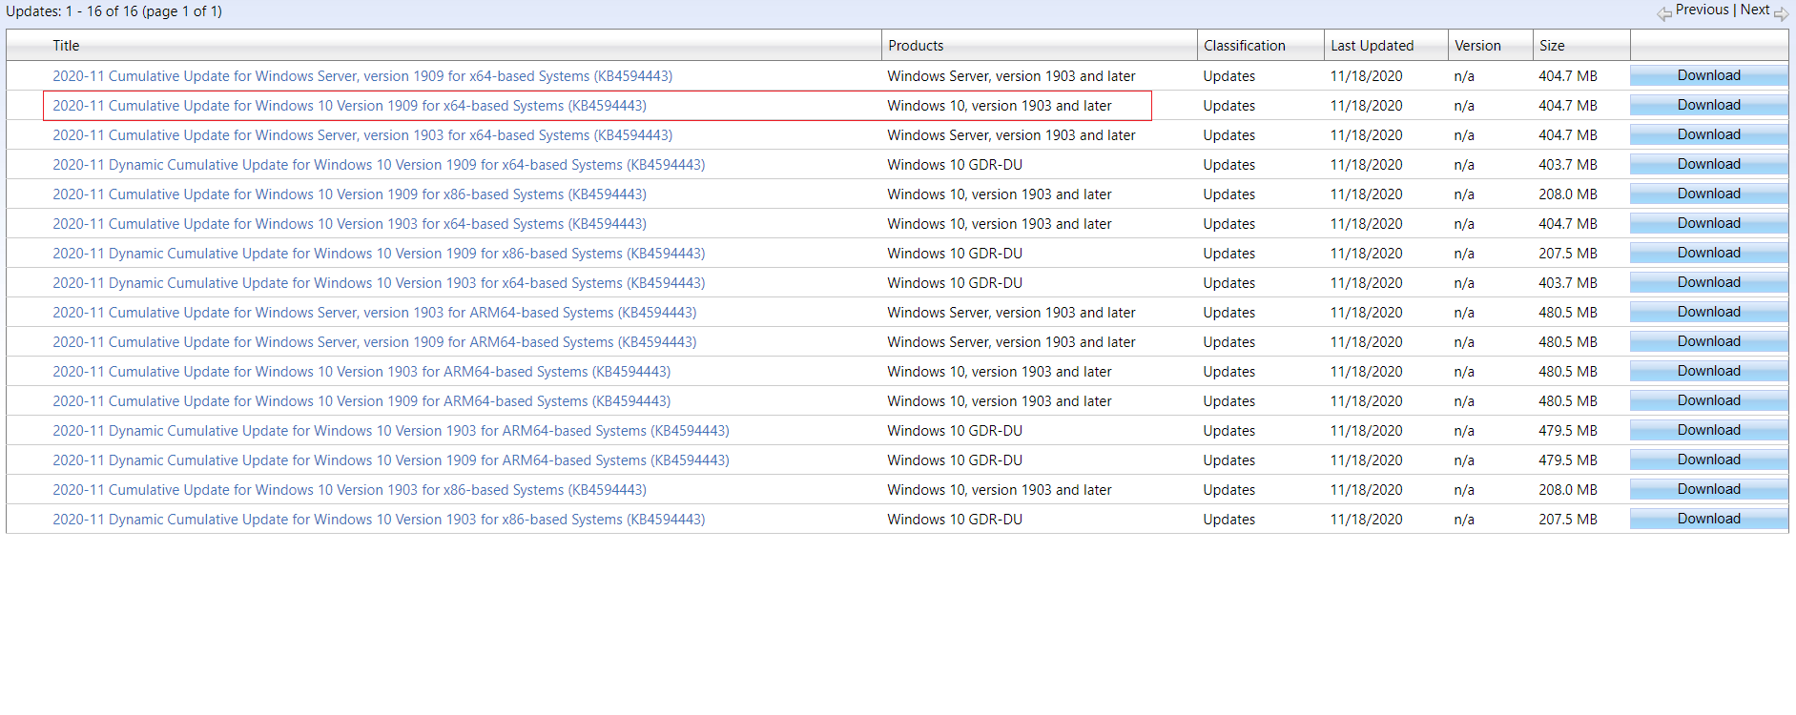Click the left arrow icon beside Previous
The image size is (1796, 715).
(1664, 13)
